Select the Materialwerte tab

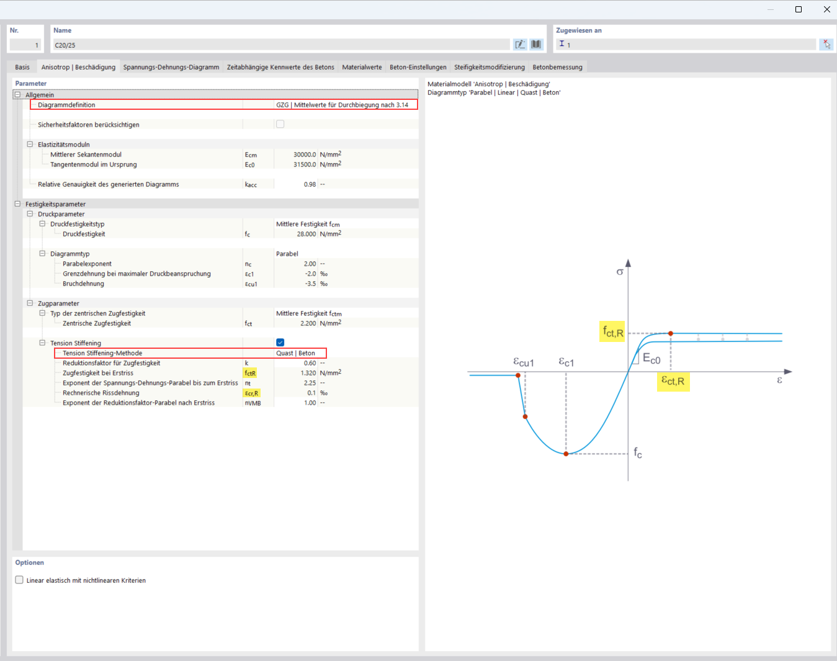point(362,66)
